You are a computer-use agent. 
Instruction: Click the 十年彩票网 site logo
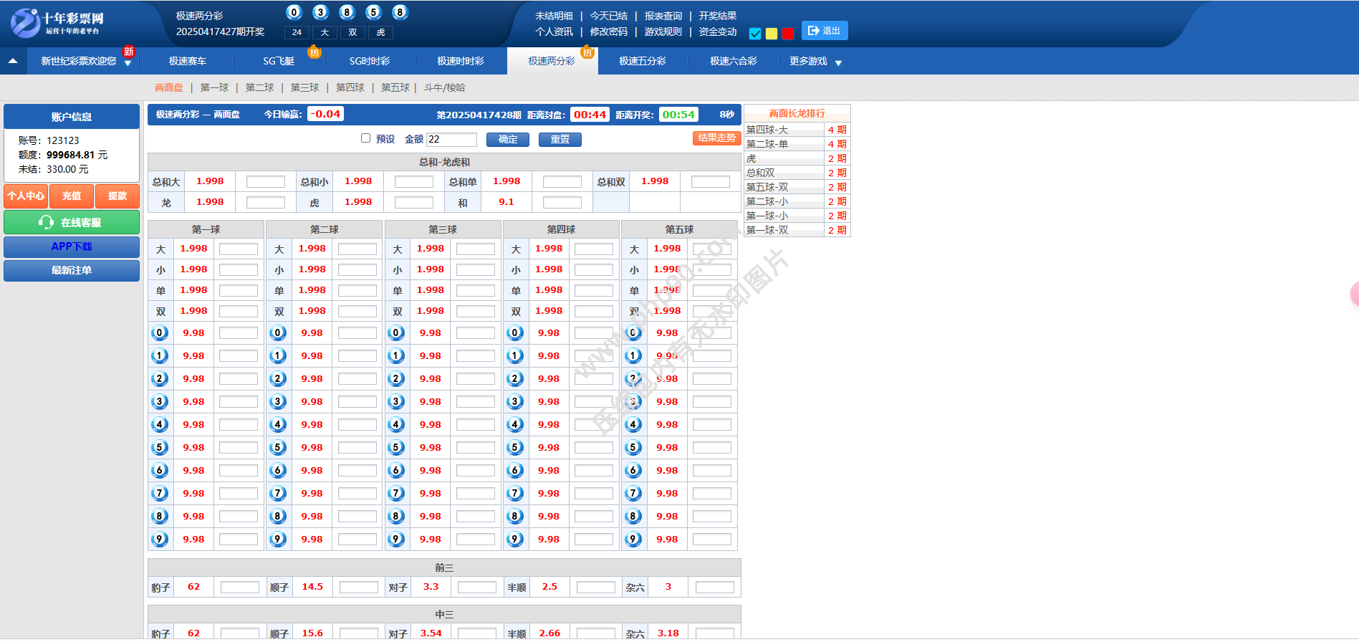pos(57,23)
